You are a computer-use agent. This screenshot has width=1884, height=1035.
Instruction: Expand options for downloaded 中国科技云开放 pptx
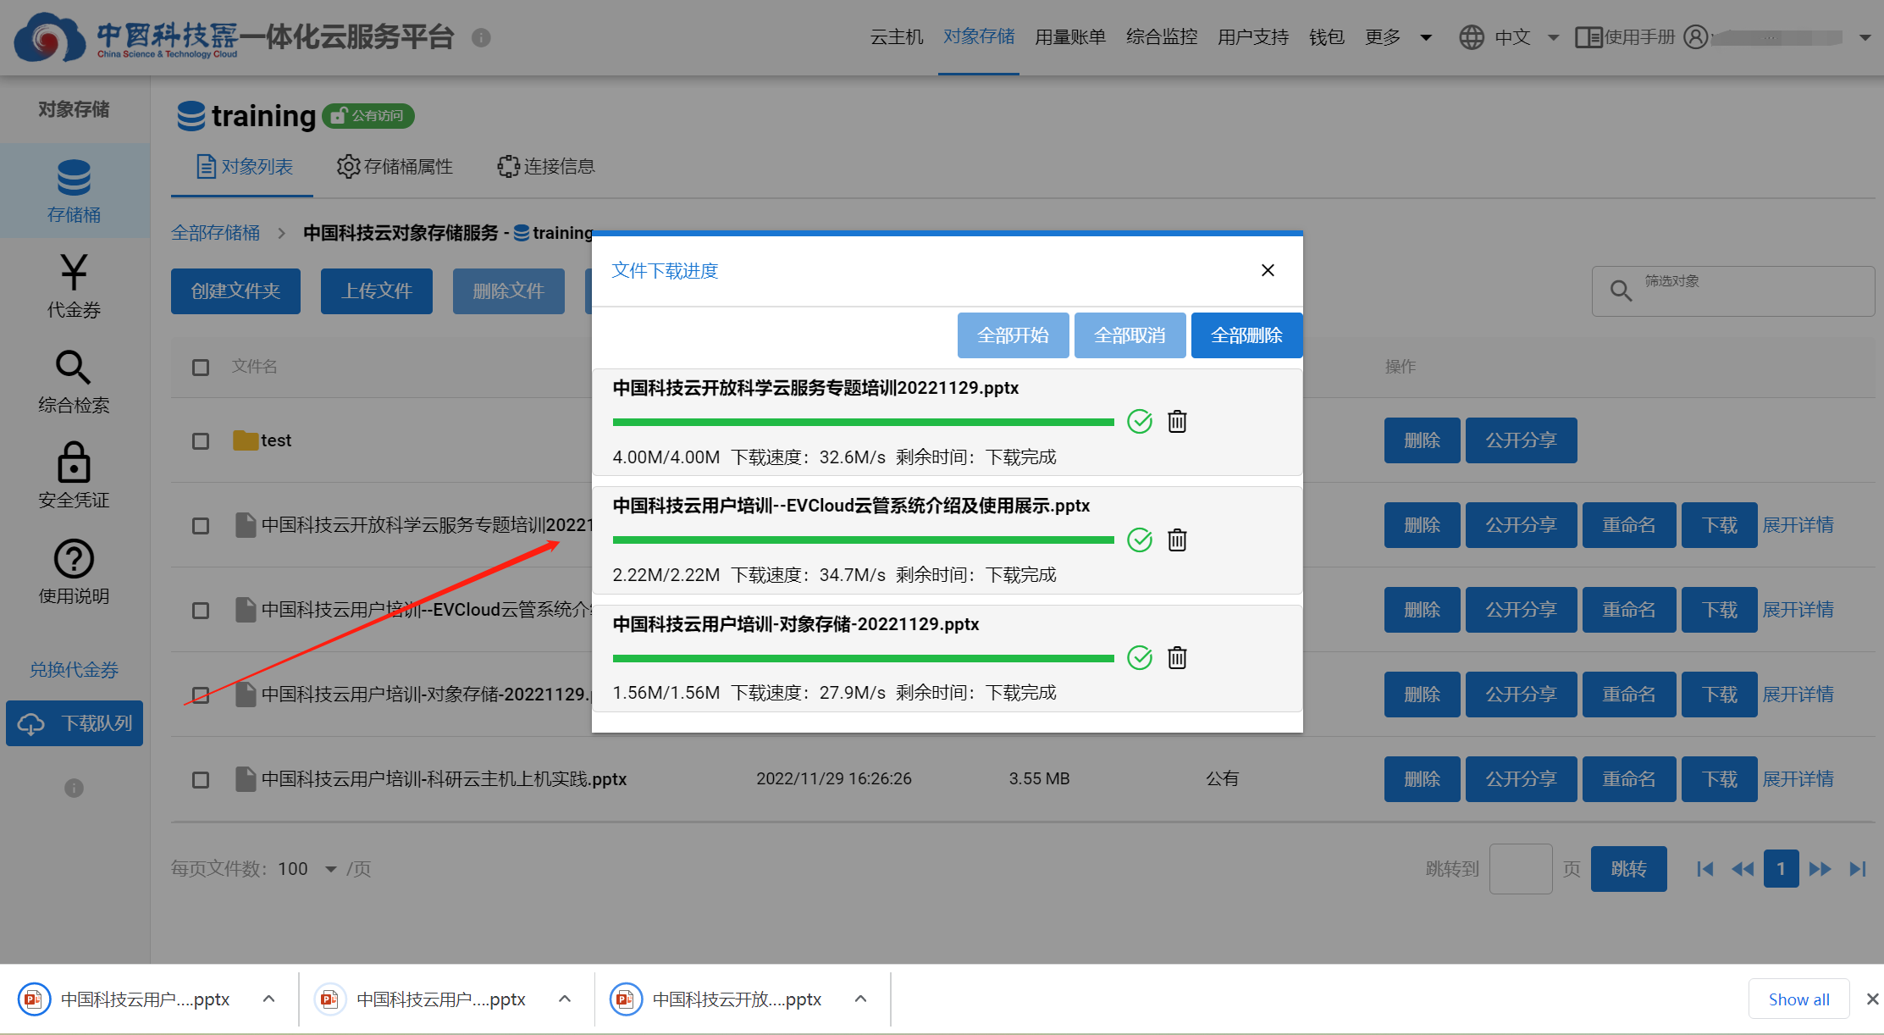[x=860, y=999]
